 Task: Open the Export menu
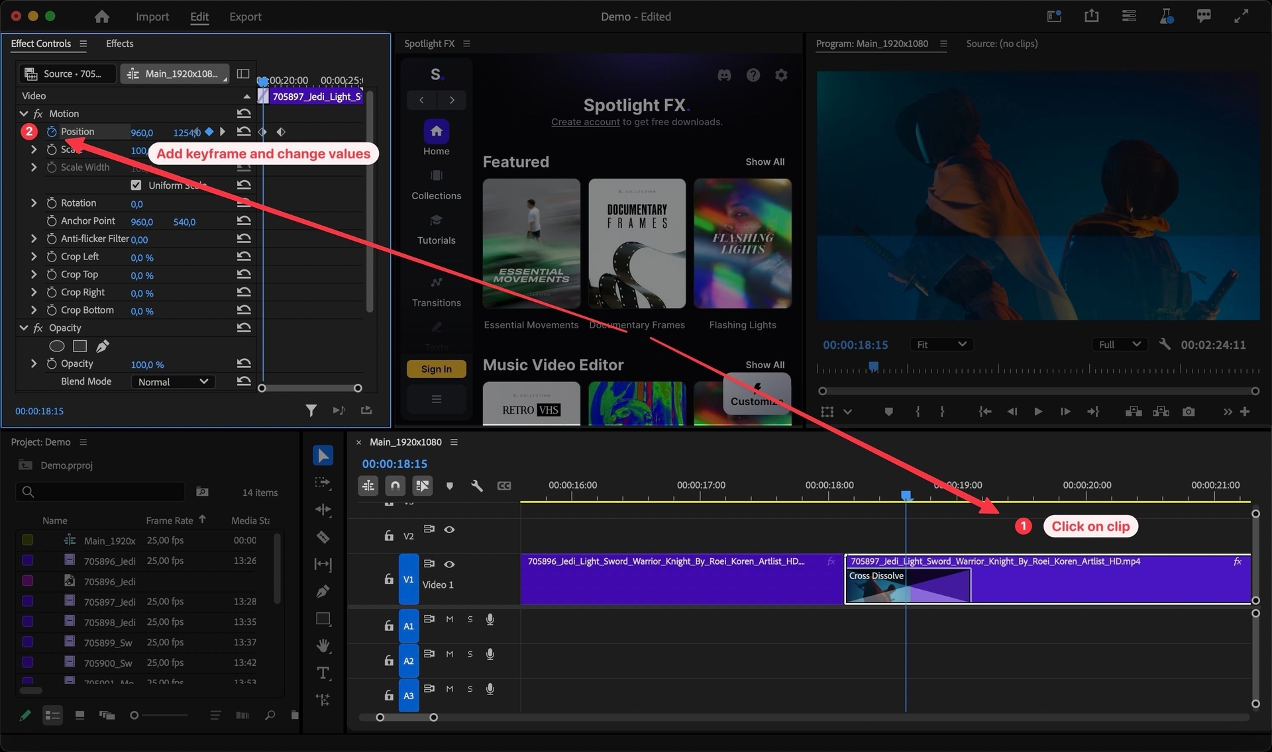[x=245, y=17]
